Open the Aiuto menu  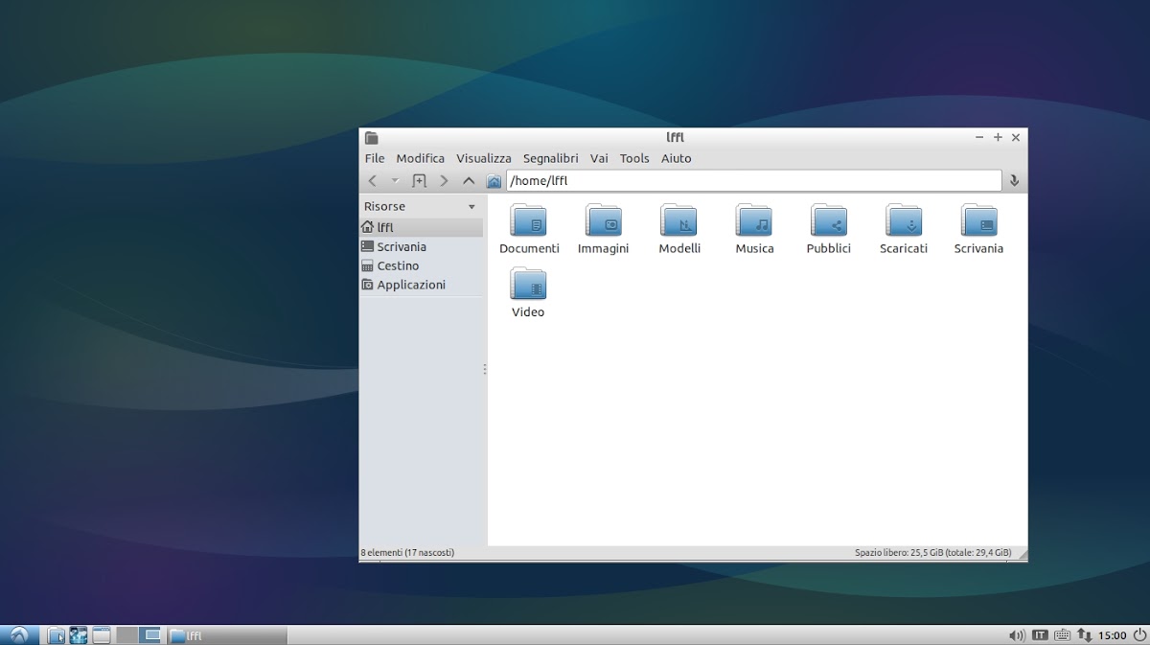(x=677, y=159)
